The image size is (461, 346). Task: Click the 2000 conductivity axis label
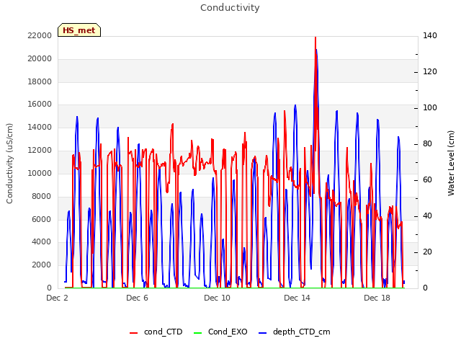pyautogui.click(x=42, y=265)
